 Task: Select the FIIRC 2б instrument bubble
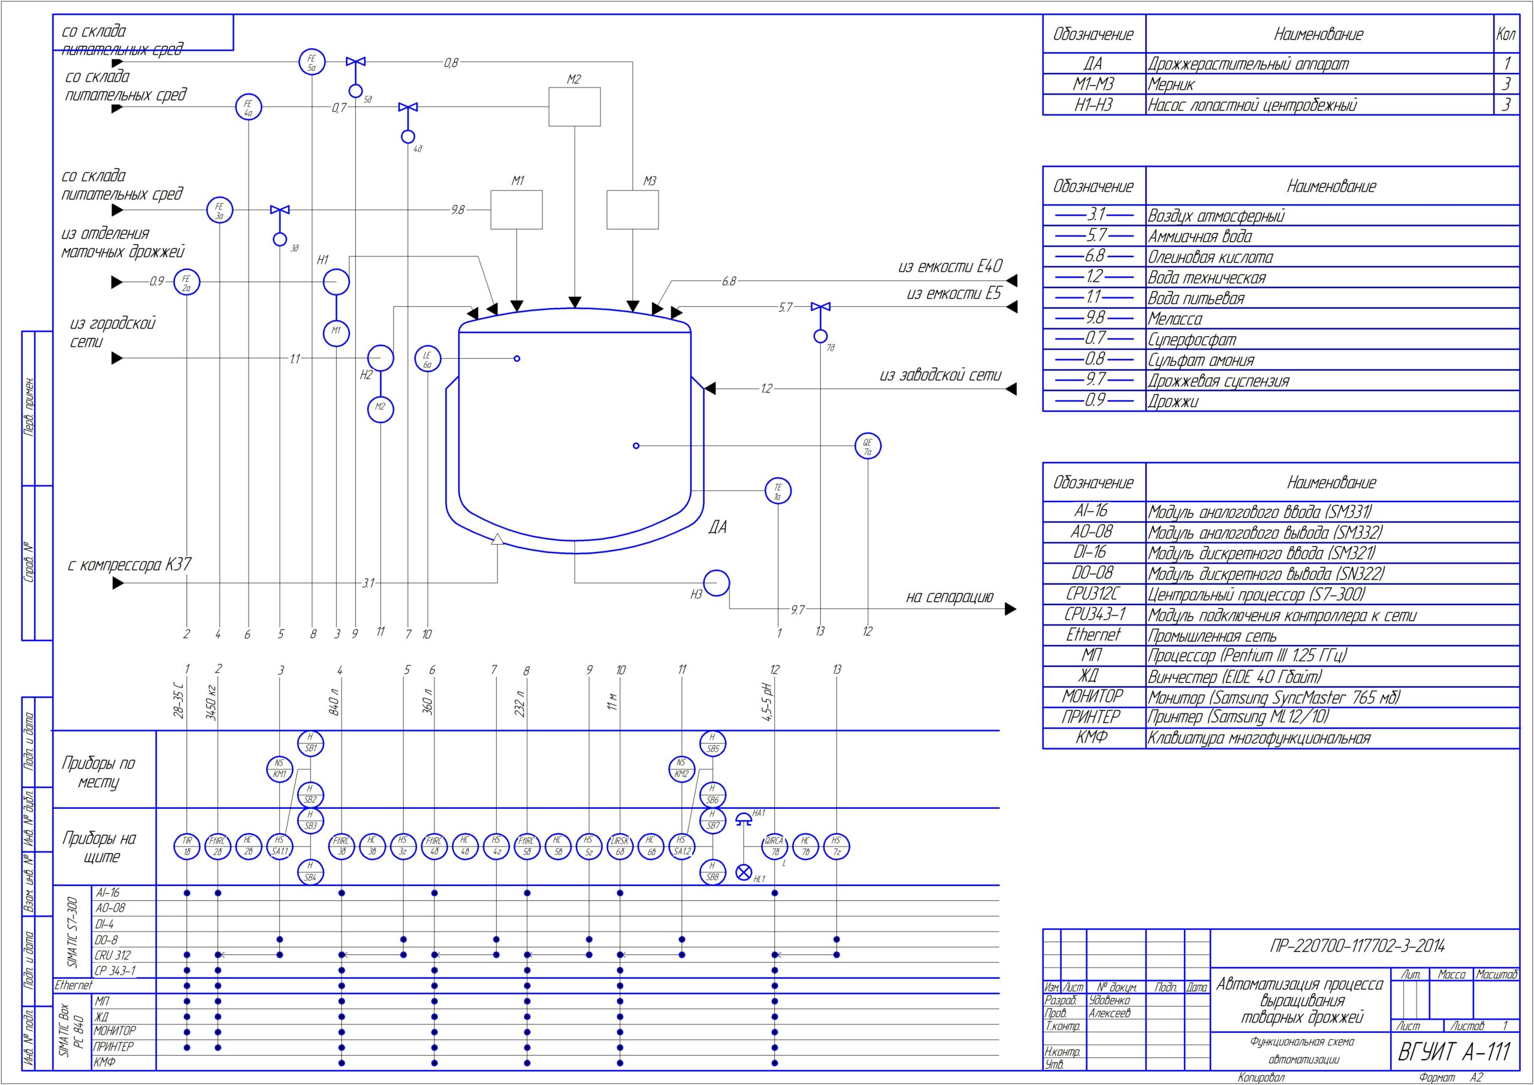pos(218,847)
